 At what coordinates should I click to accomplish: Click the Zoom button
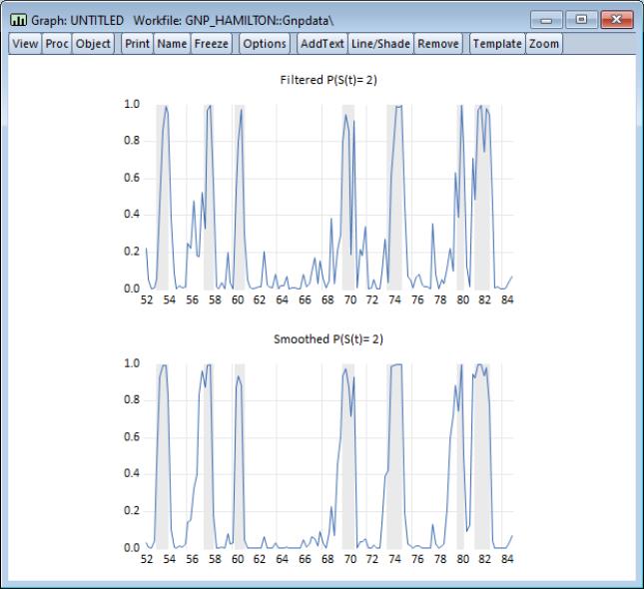click(544, 44)
